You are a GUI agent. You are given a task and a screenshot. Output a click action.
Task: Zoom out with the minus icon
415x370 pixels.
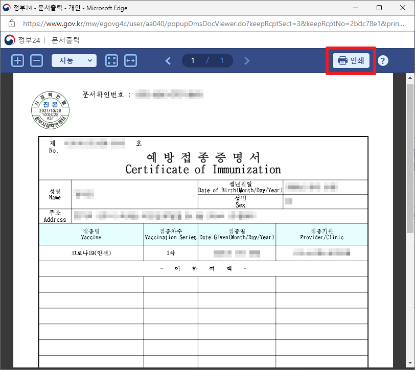click(x=36, y=61)
